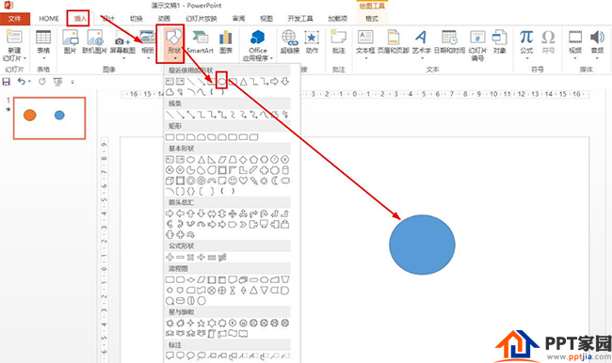Screen dimensions: 612x363
Task: Choose the sun shape in basic shapes
Action: coord(265,181)
